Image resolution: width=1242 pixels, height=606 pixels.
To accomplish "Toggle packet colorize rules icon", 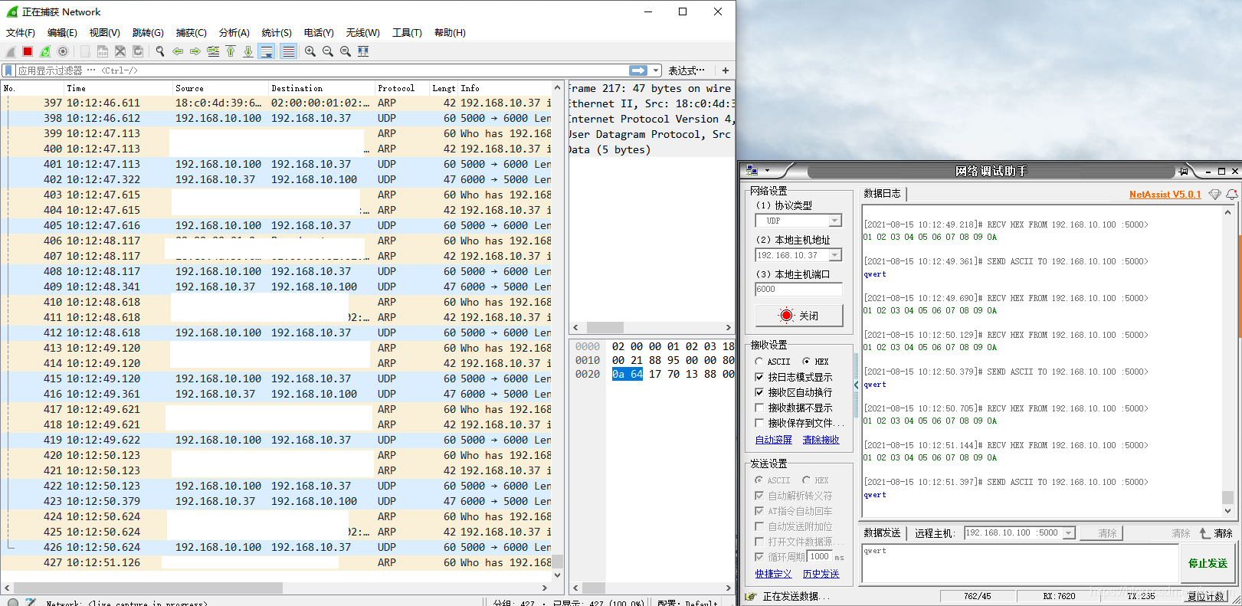I will (x=288, y=51).
